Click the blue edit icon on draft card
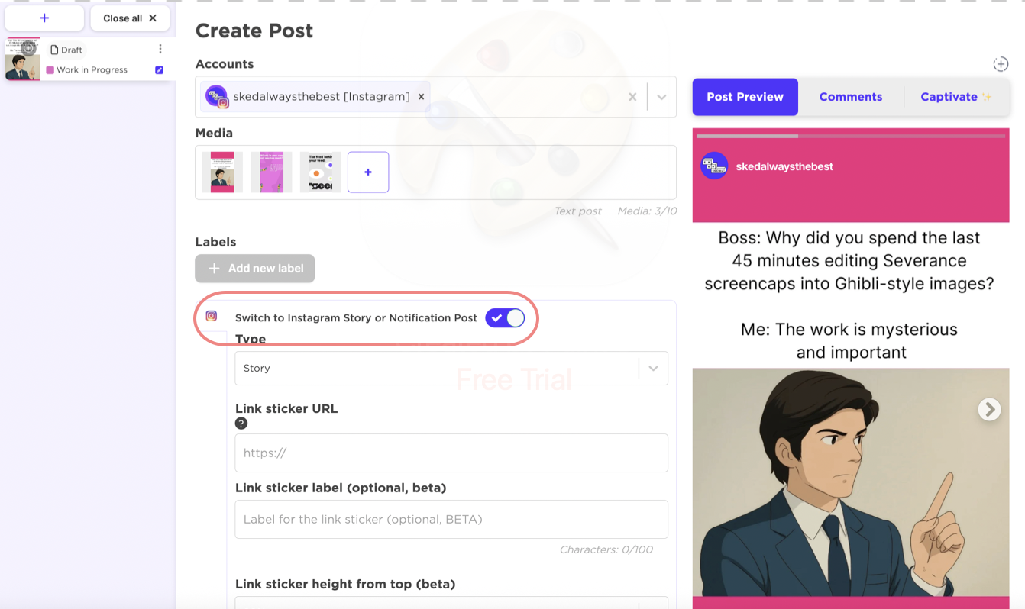The width and height of the screenshot is (1025, 609). [x=159, y=70]
